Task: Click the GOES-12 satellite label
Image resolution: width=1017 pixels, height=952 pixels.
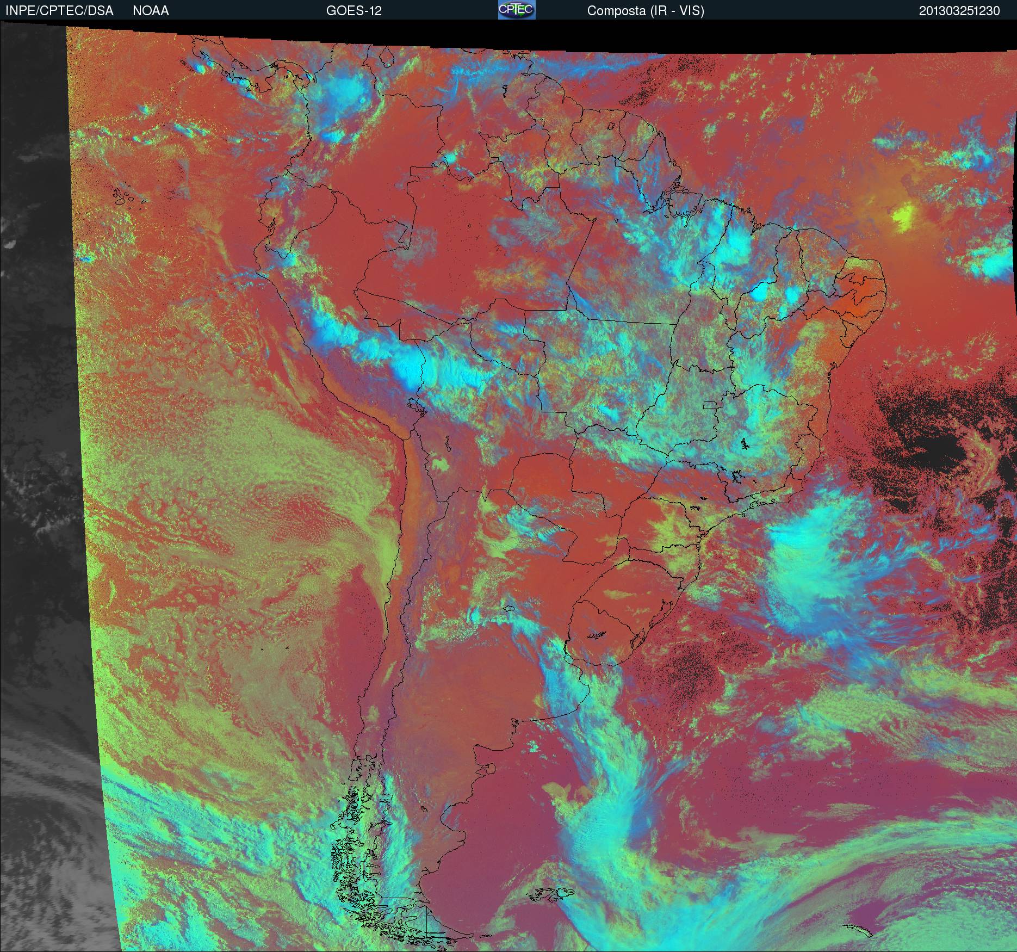Action: [354, 11]
